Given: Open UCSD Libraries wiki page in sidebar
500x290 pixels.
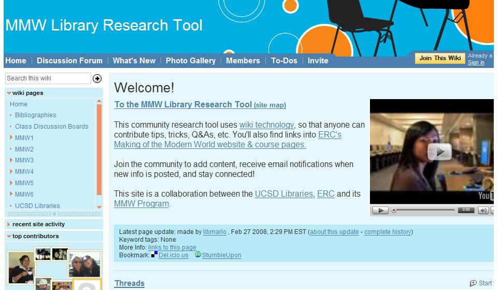Looking at the screenshot, I should (x=37, y=205).
